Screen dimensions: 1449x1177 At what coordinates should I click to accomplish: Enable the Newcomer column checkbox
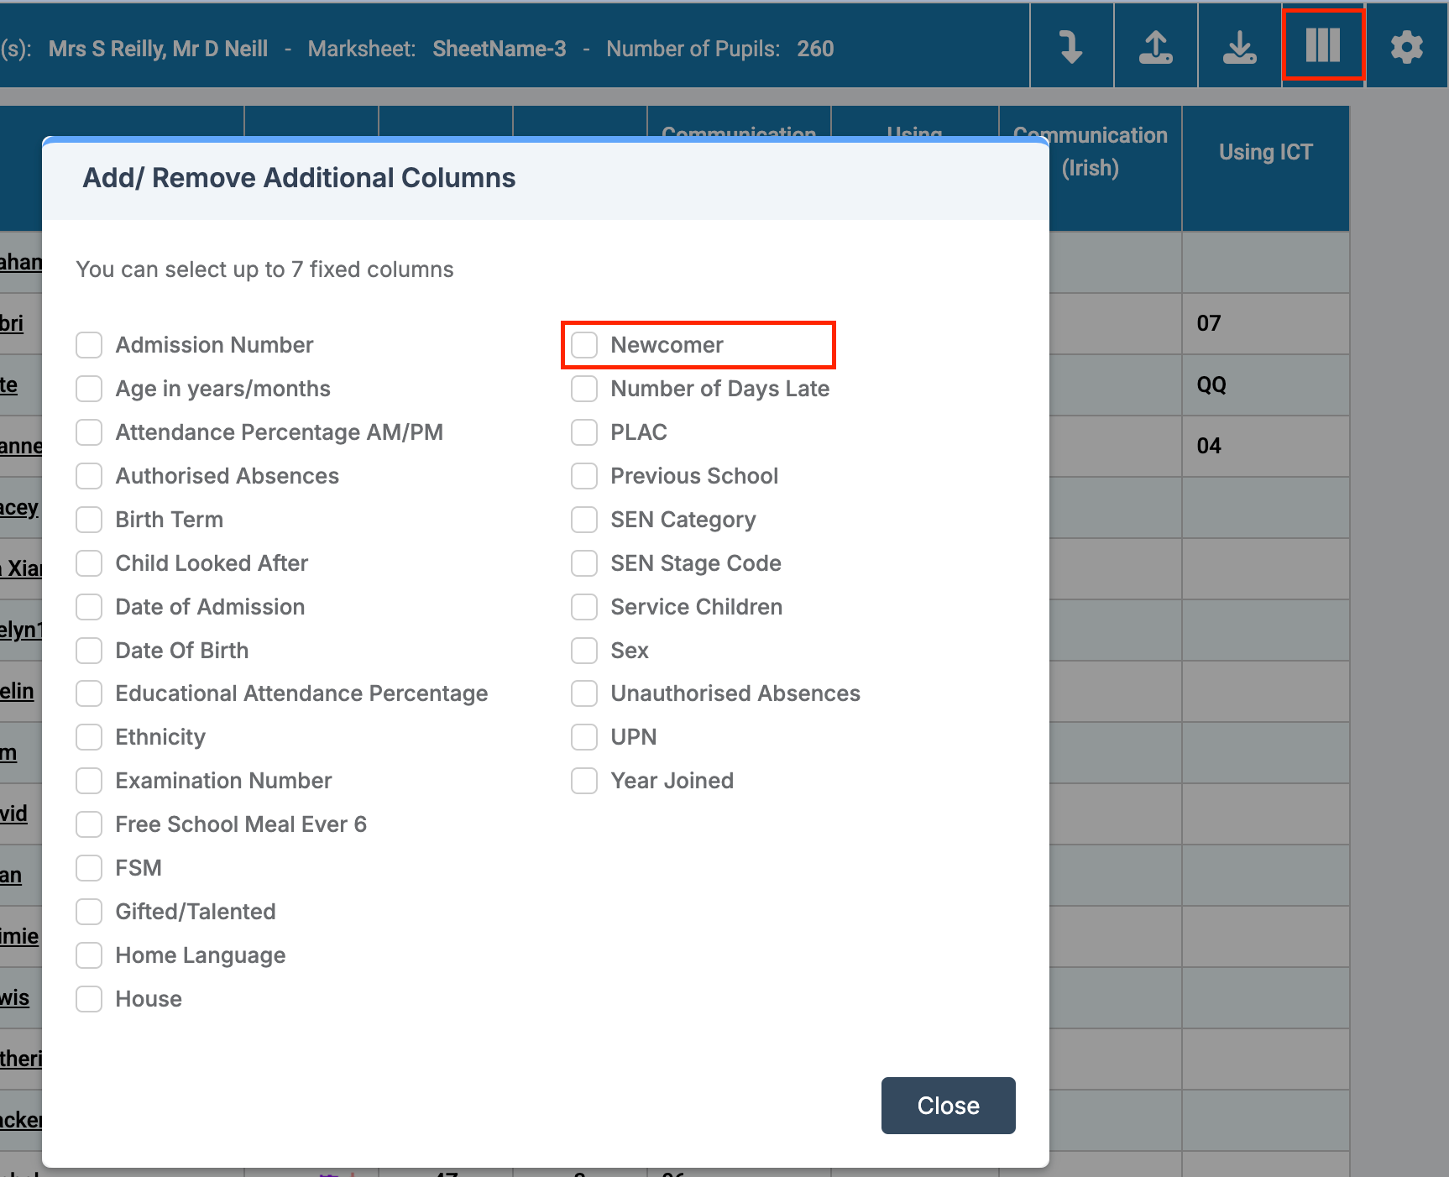(x=584, y=345)
